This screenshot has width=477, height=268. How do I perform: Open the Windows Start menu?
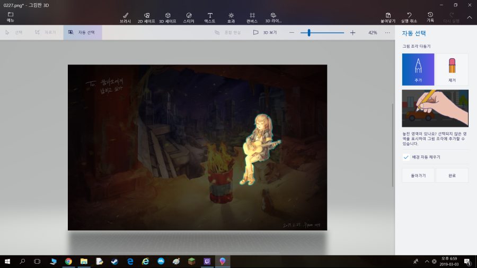tap(7, 261)
